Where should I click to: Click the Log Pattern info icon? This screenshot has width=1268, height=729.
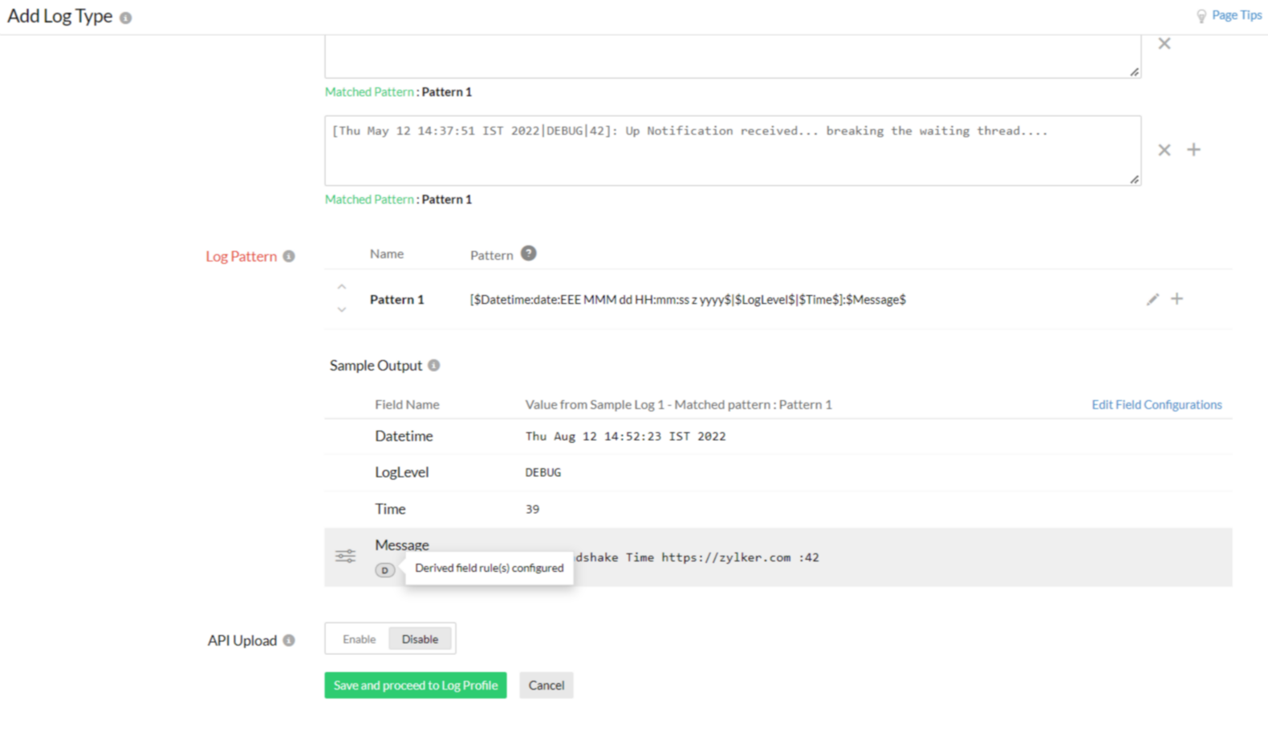289,257
